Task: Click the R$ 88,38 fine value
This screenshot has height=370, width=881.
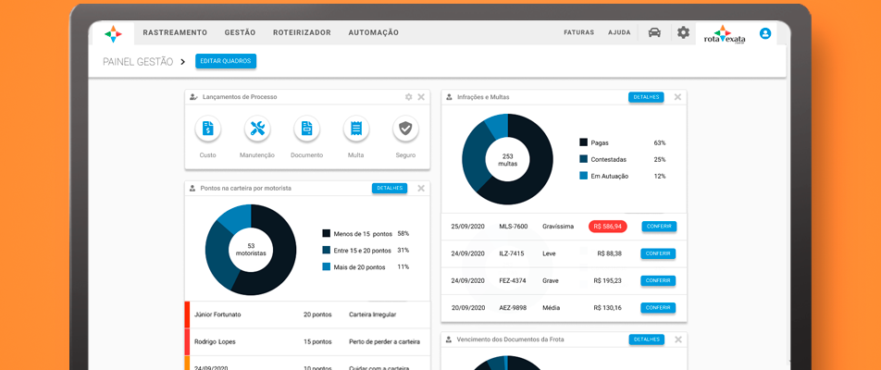Action: pos(610,253)
